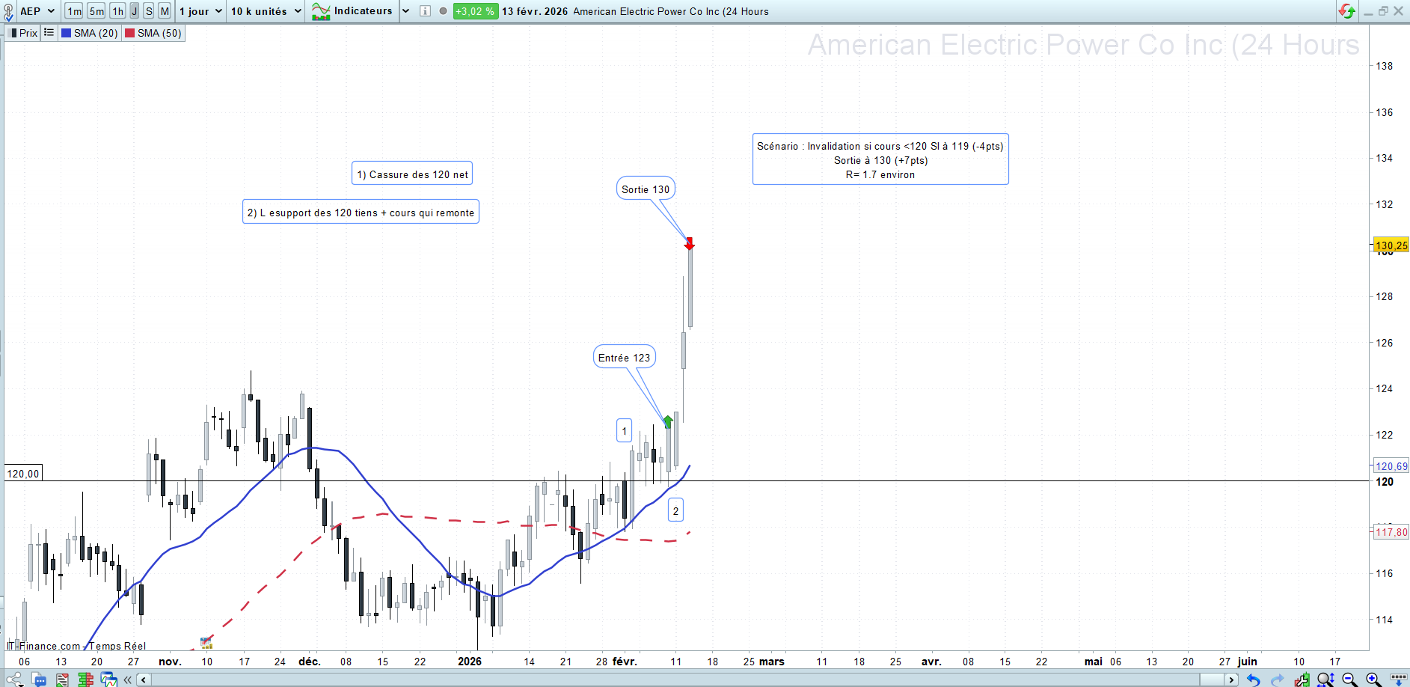Open the chart comments speech-bubble icon
The image size is (1410, 687).
(x=39, y=680)
